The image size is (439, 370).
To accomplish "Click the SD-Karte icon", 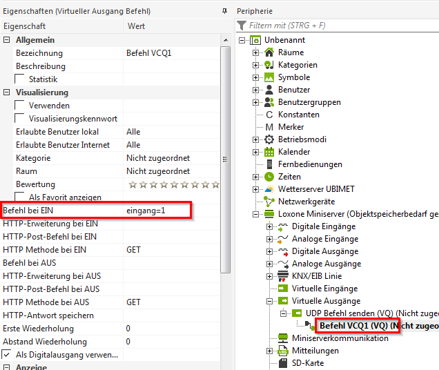I will coord(282,363).
